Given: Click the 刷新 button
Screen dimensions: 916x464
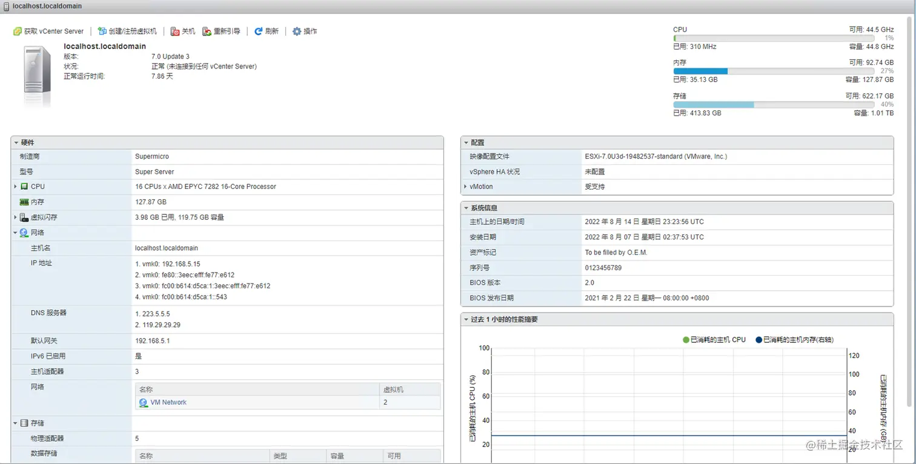Looking at the screenshot, I should (x=267, y=31).
